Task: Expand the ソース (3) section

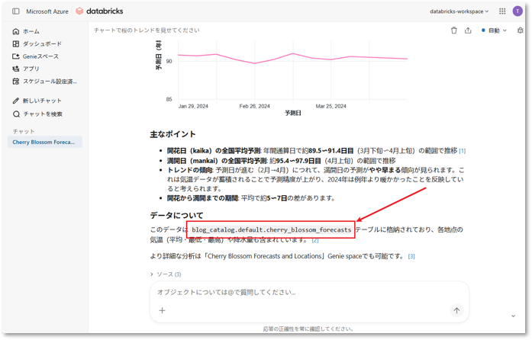Action: point(166,274)
